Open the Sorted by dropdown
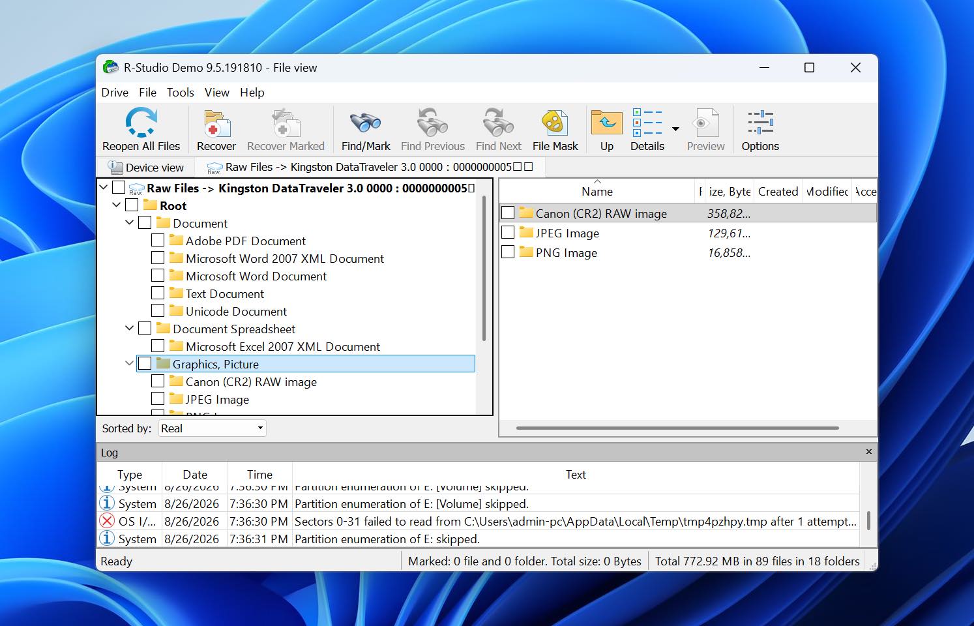Image resolution: width=974 pixels, height=626 pixels. (212, 428)
